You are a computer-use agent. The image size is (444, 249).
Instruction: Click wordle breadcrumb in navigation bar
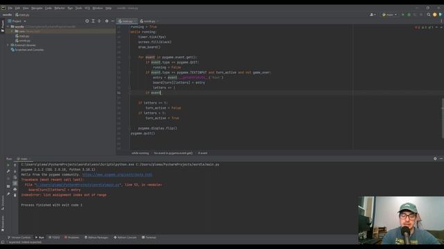tap(8, 15)
